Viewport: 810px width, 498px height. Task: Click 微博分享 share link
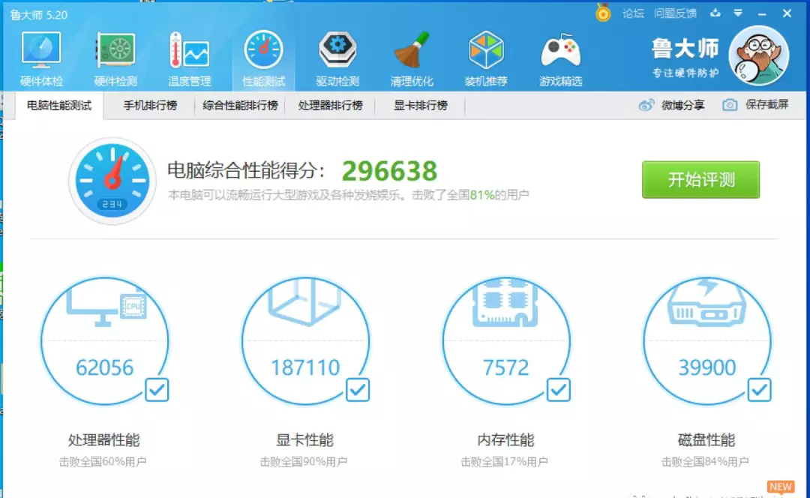683,106
